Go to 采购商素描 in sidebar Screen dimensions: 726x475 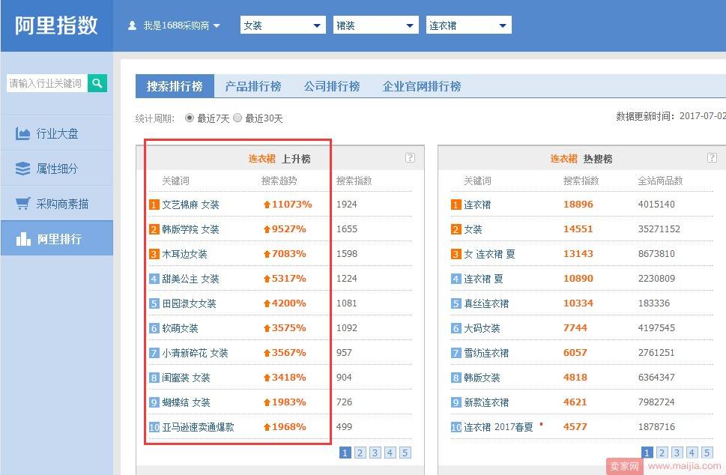[x=57, y=204]
